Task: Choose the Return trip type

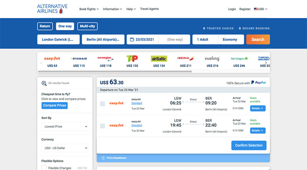Action: pos(45,26)
